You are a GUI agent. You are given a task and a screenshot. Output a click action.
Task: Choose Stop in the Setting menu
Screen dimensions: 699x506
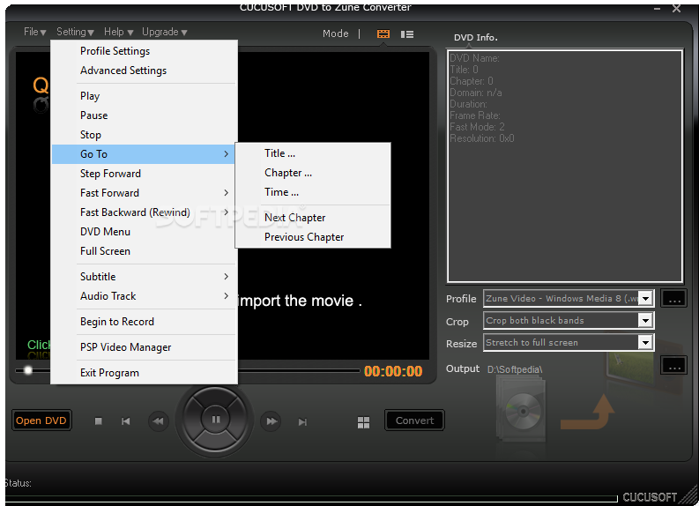(144, 135)
